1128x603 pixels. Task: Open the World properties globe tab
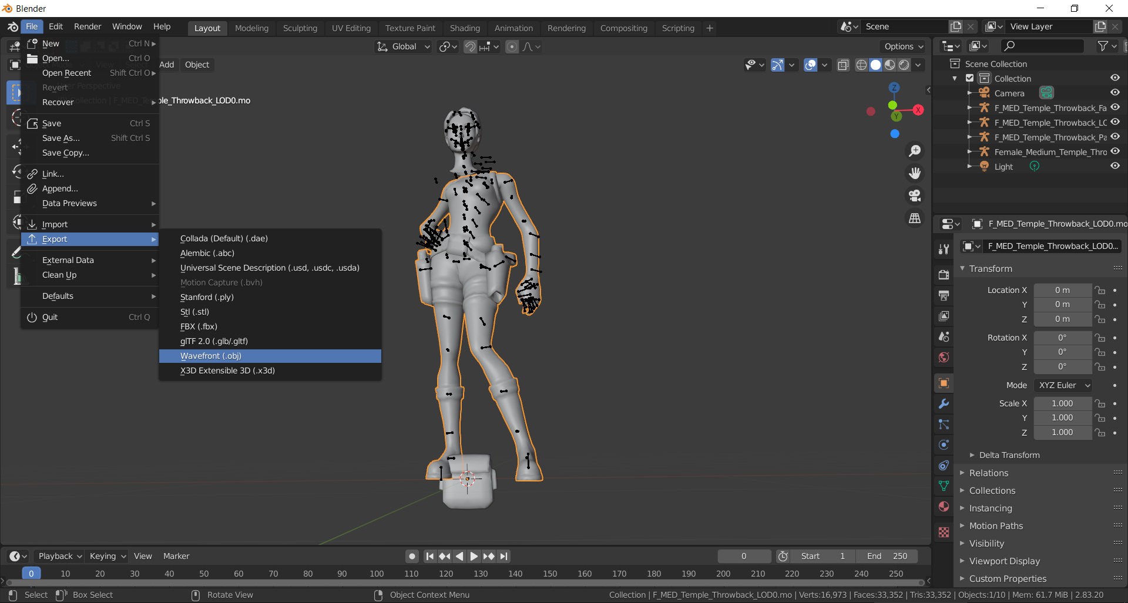[x=944, y=358]
